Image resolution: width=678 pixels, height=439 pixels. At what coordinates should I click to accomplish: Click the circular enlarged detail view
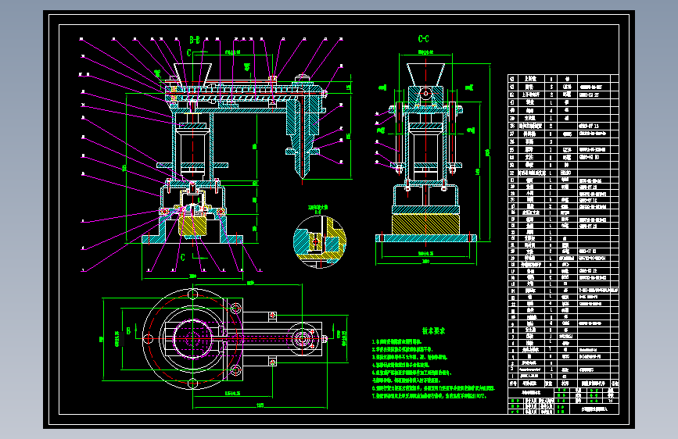tap(320, 241)
